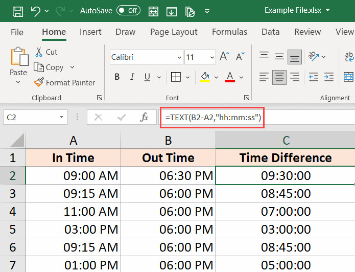Toggle the AutoSave switch
355x272 pixels.
(x=128, y=10)
